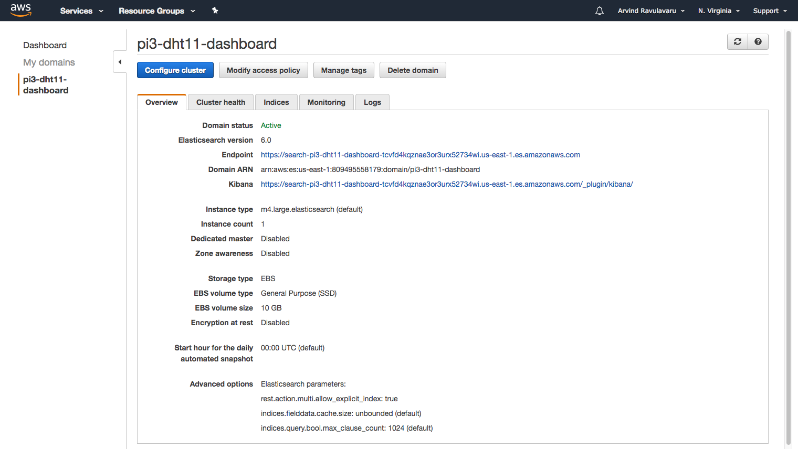Select pi3-dht11-dashboard domain in sidebar
Image resolution: width=798 pixels, height=449 pixels.
click(x=46, y=85)
